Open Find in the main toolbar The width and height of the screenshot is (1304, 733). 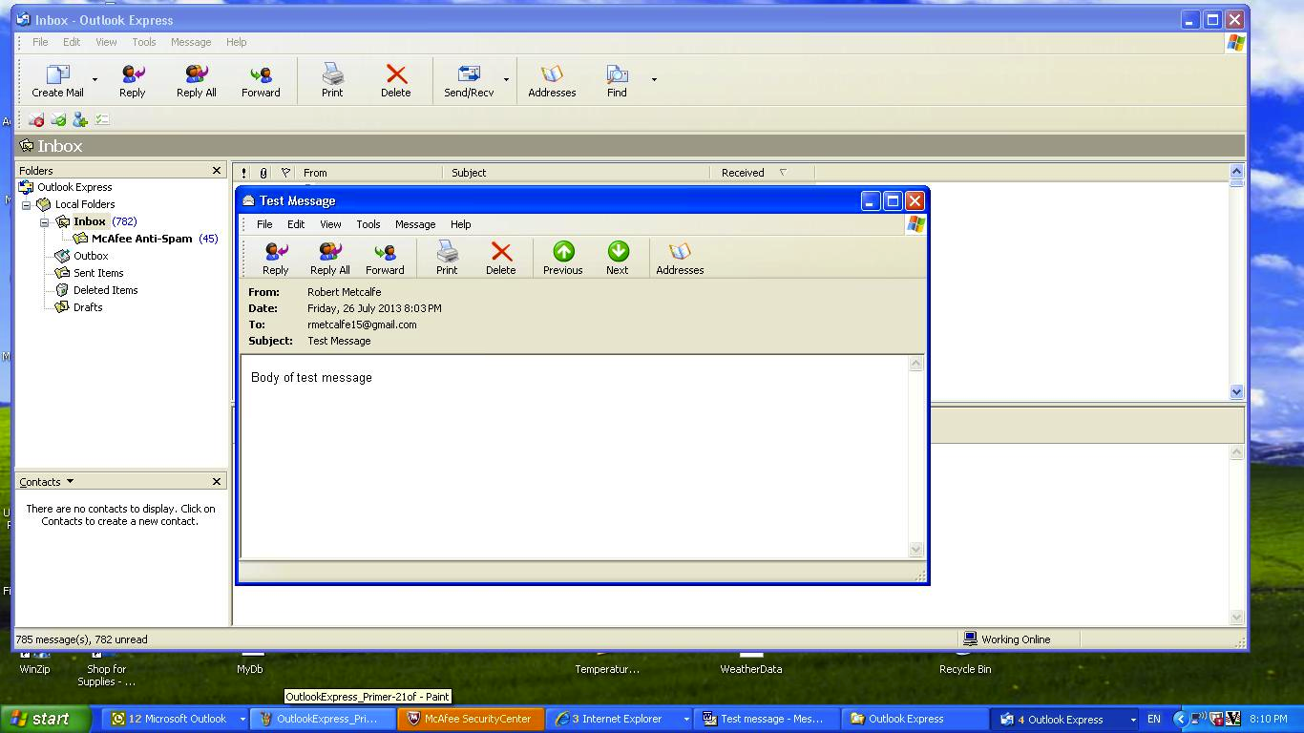(x=617, y=80)
